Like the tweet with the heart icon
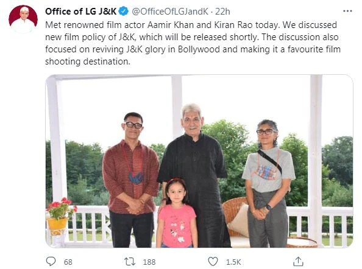362x269 pixels. (x=213, y=262)
